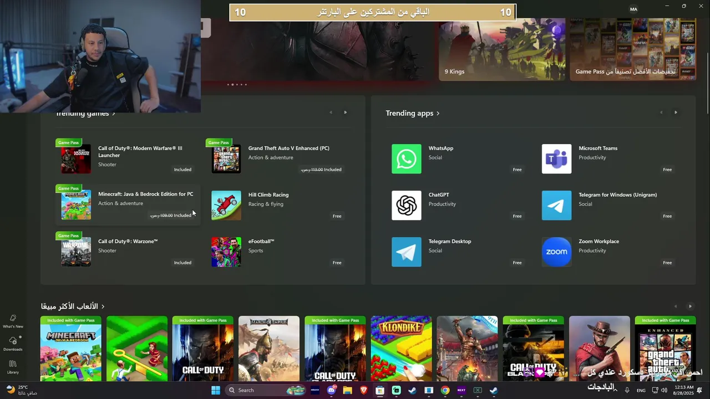This screenshot has width=710, height=399.
Task: Expand hidden system tray icons chevron
Action: click(615, 390)
